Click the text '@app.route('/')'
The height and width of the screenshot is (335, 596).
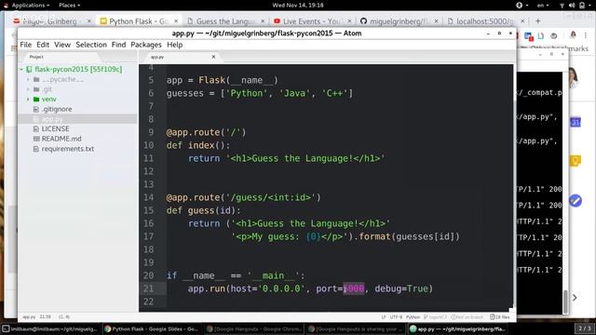click(x=206, y=132)
